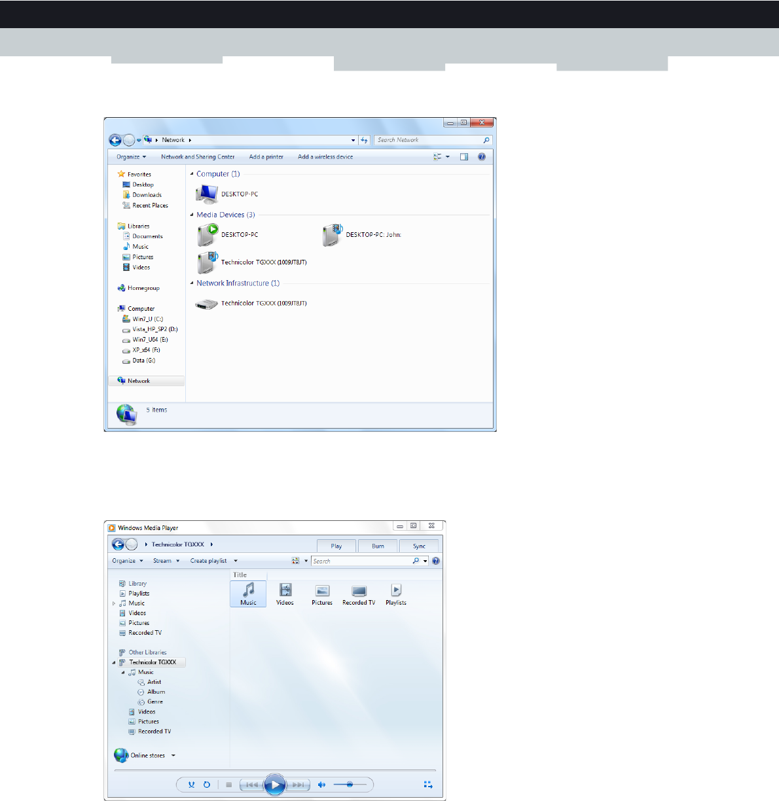This screenshot has width=779, height=801.
Task: Open view options dropdown arrow in Network window
Action: coord(448,157)
